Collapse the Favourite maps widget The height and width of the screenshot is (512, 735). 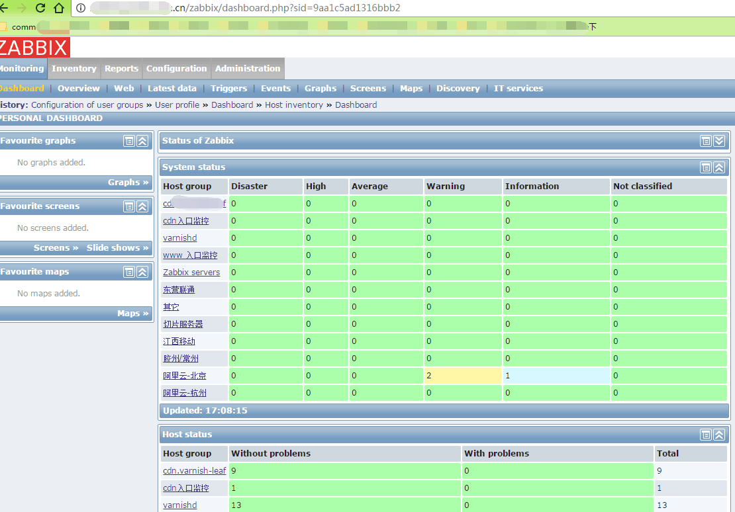pos(142,272)
